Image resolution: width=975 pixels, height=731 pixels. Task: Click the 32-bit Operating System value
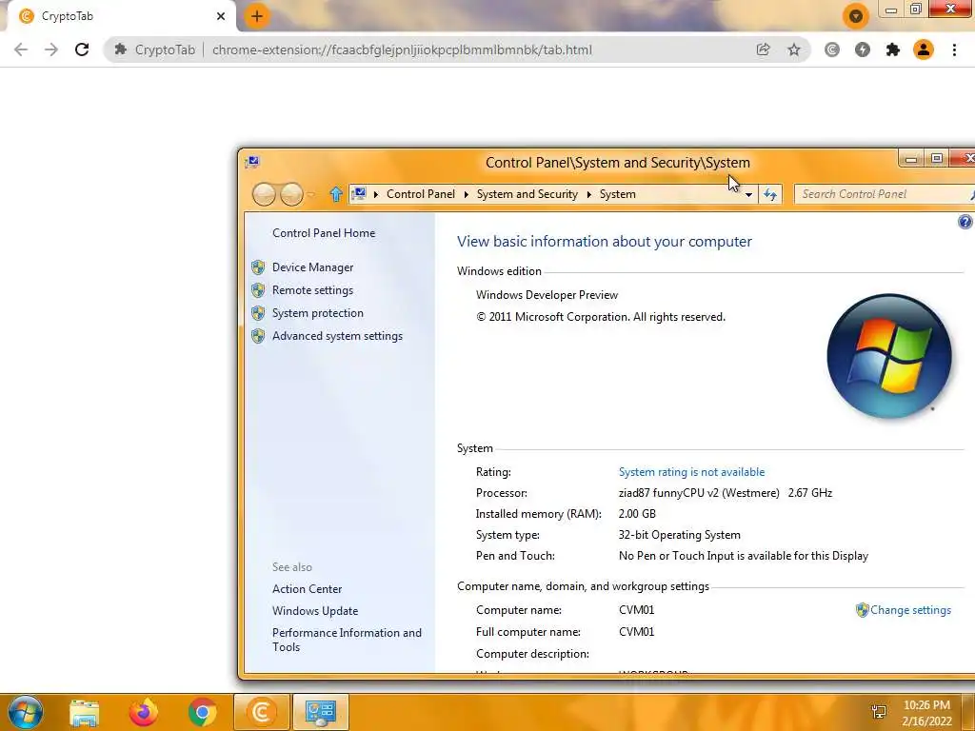click(679, 535)
